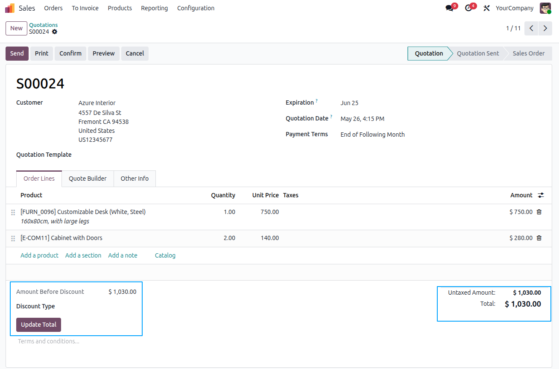The image size is (559, 369).
Task: Click the Quotation status stage
Action: (x=429, y=53)
